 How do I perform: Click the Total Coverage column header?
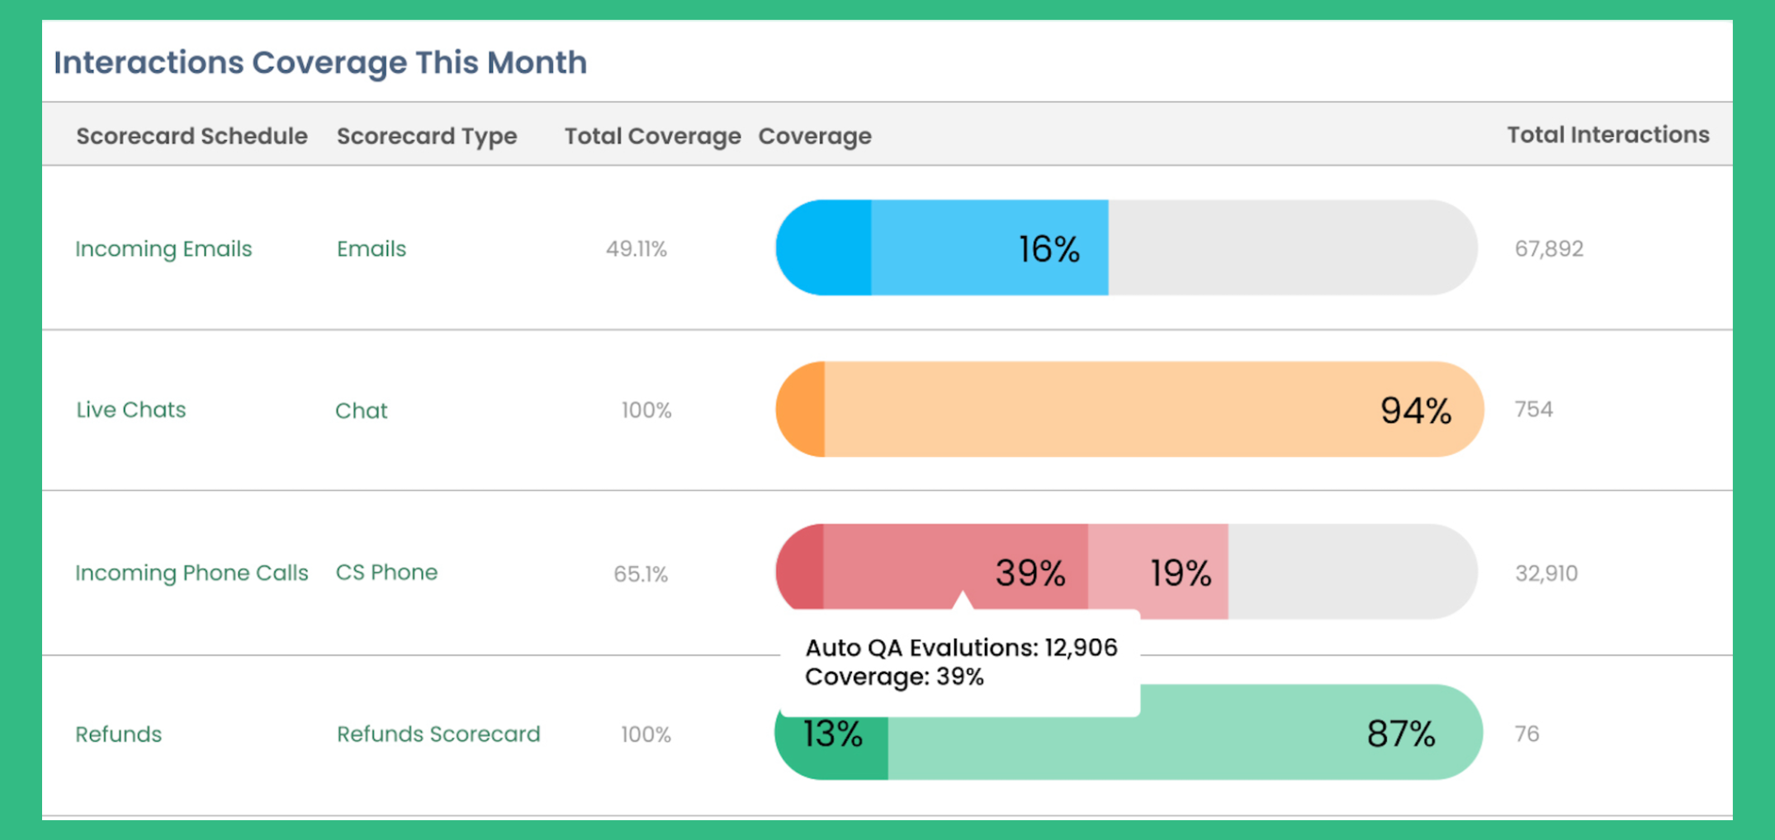tap(651, 136)
